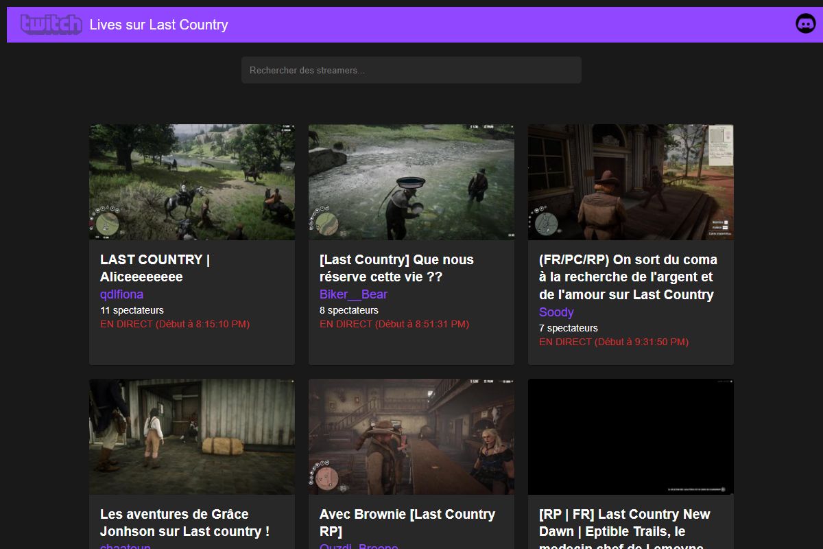Screen dimensions: 823x549
Task: Visit Biker__Bear's channel
Action: click(x=353, y=294)
